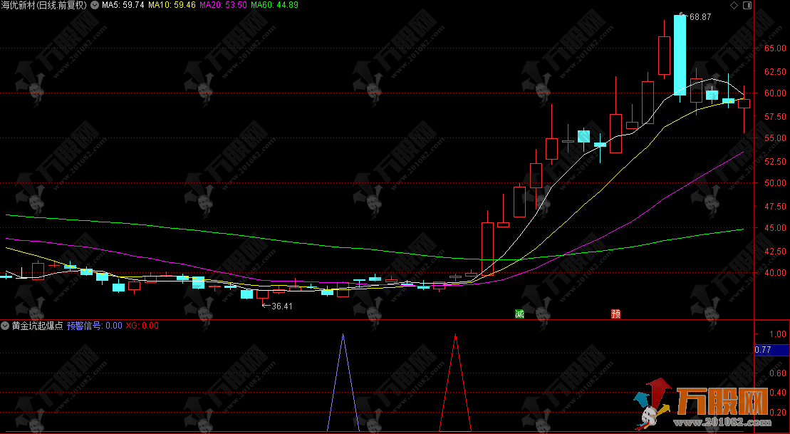Image resolution: width=790 pixels, height=434 pixels.
Task: Click the 68.87 high price marker
Action: 701,16
